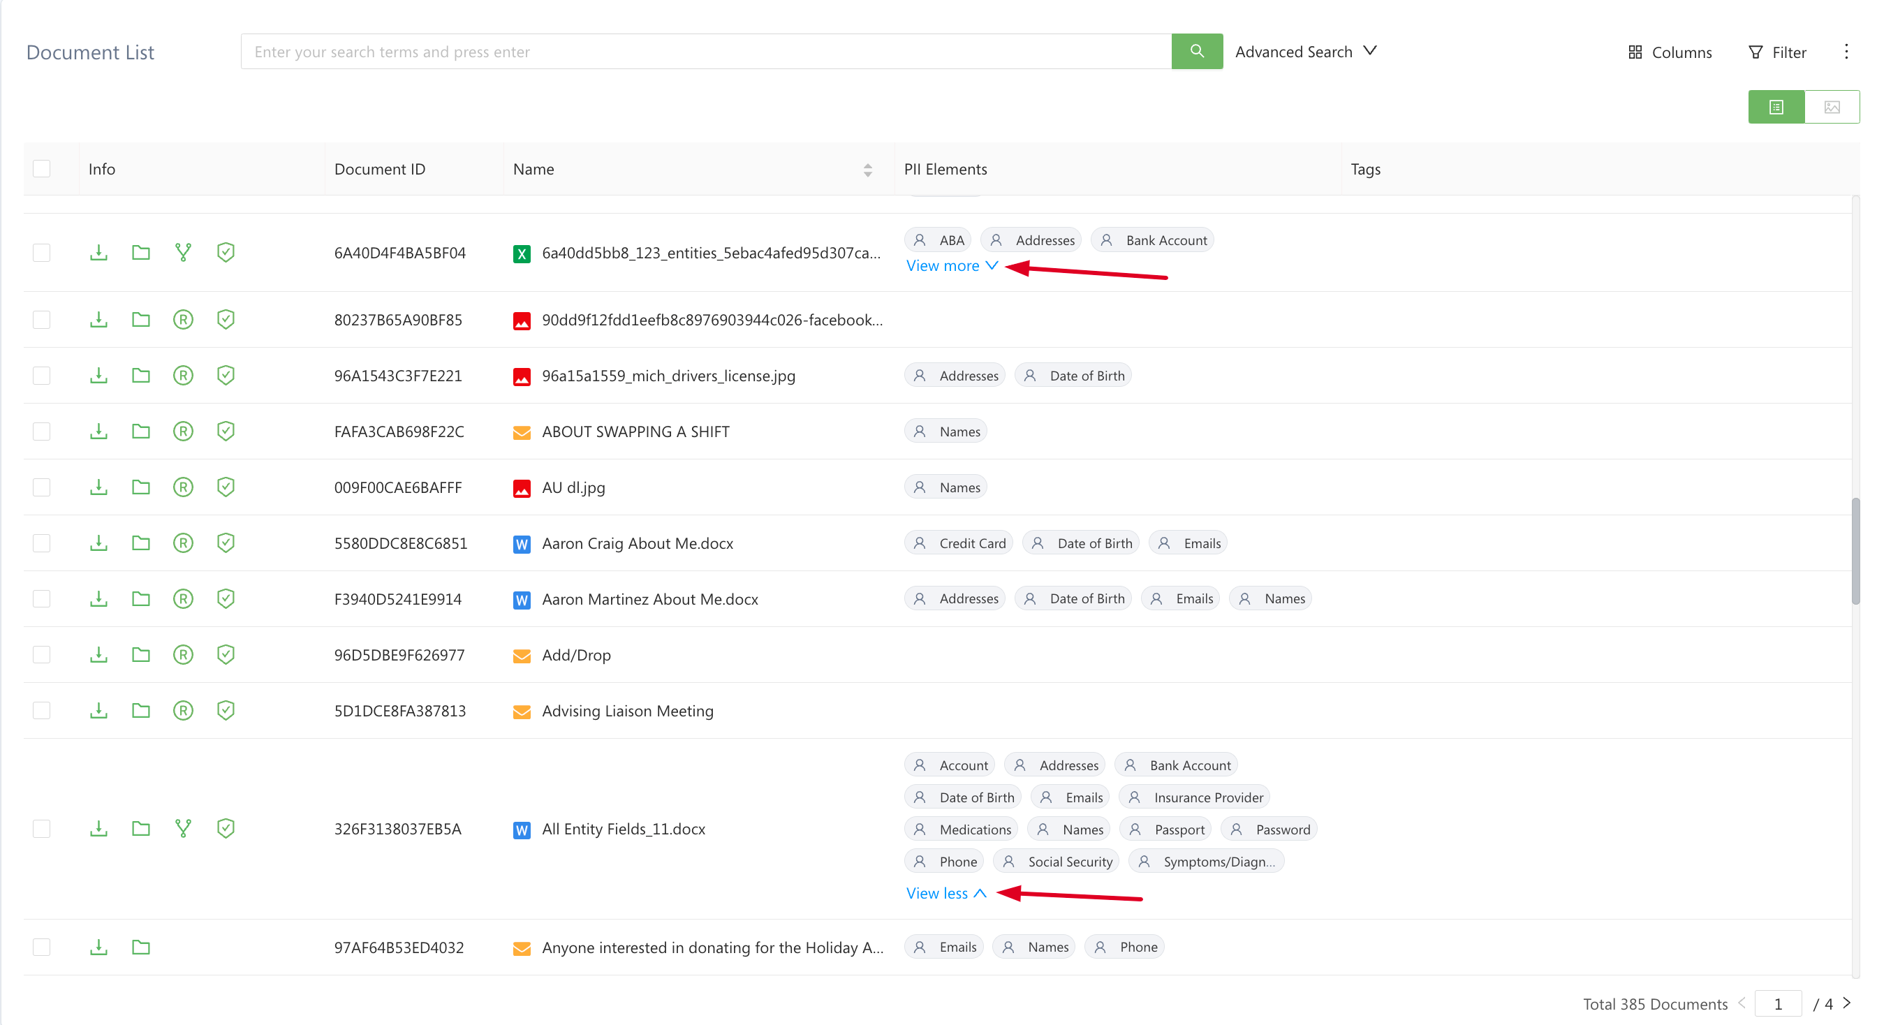Open folder icon for AU dl.jpg row
This screenshot has width=1877, height=1025.
[x=140, y=487]
